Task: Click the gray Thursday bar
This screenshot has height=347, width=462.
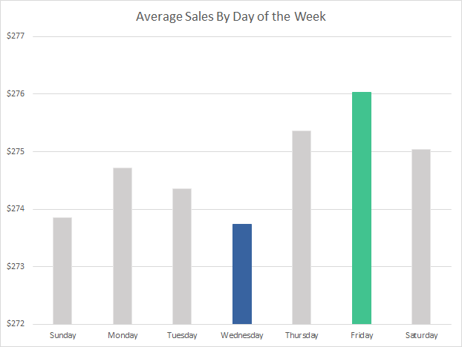Action: [x=302, y=227]
